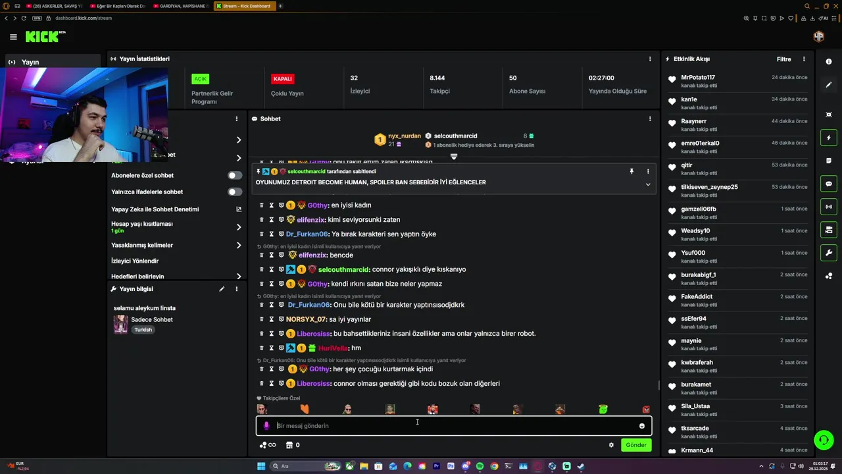Screen dimensions: 842x474
Task: Toggle the chat bubble panel icon in the right sidebar
Action: point(829,184)
